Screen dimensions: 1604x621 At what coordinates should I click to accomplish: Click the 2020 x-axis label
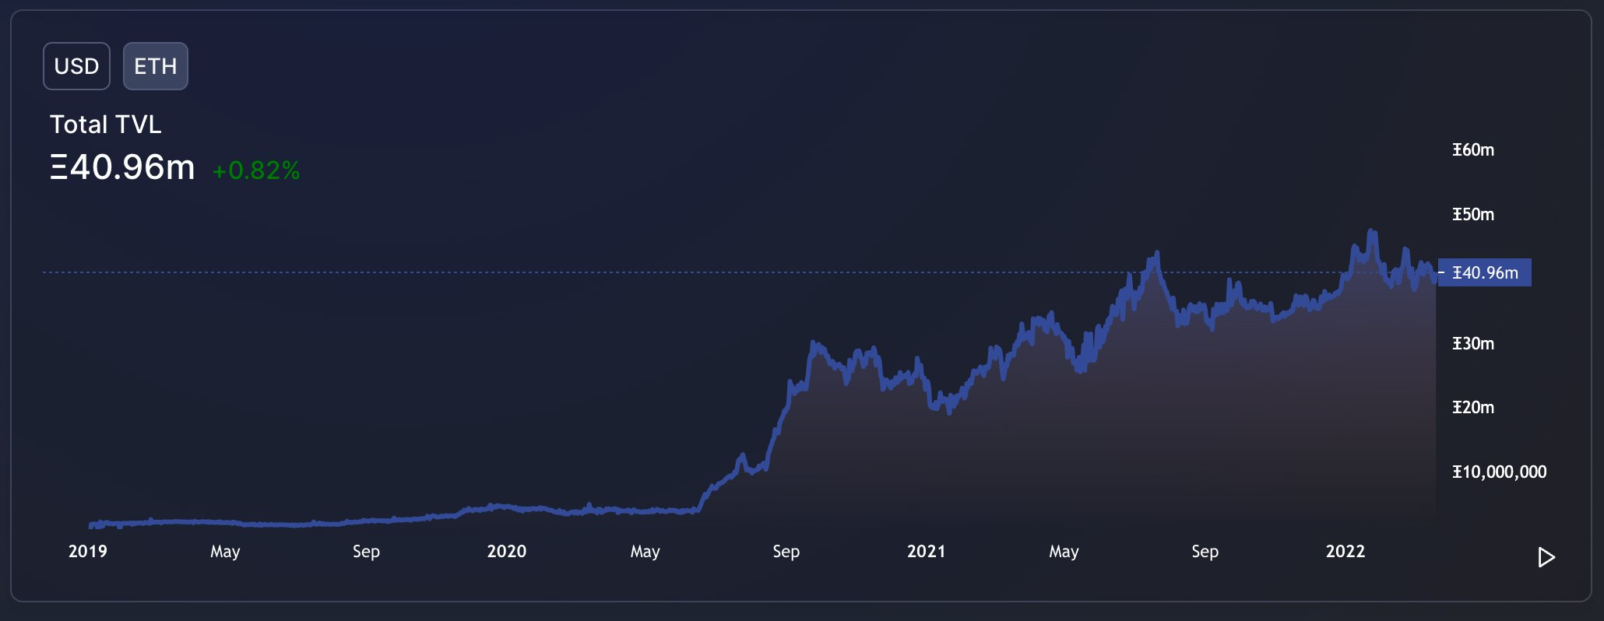pos(507,551)
